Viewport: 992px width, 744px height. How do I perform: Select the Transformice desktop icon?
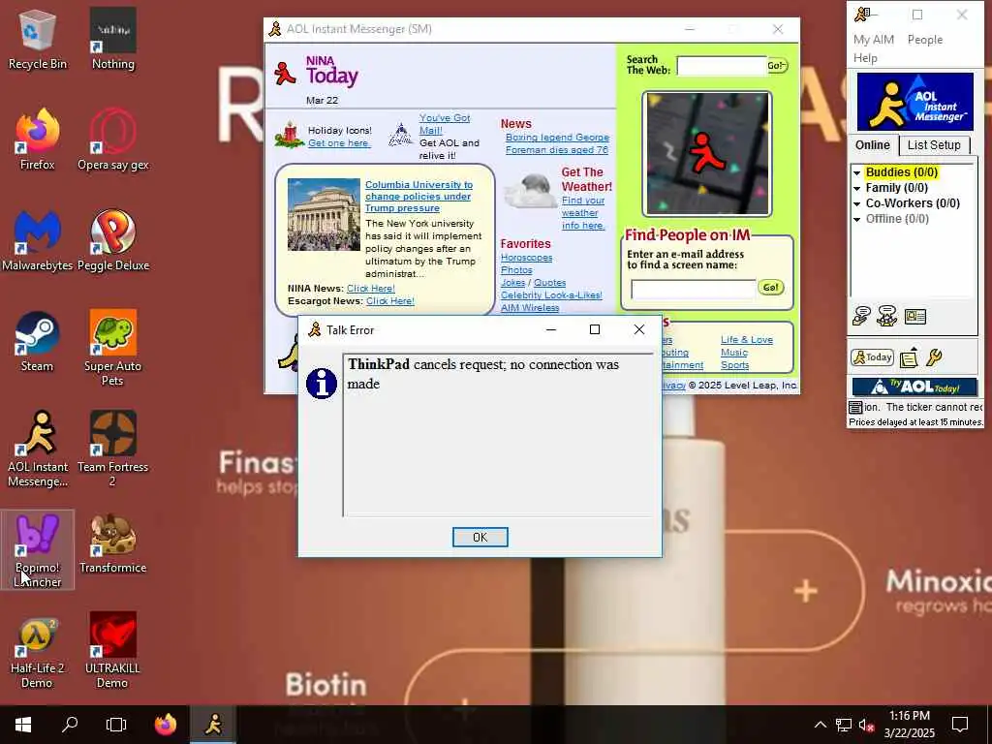click(112, 542)
